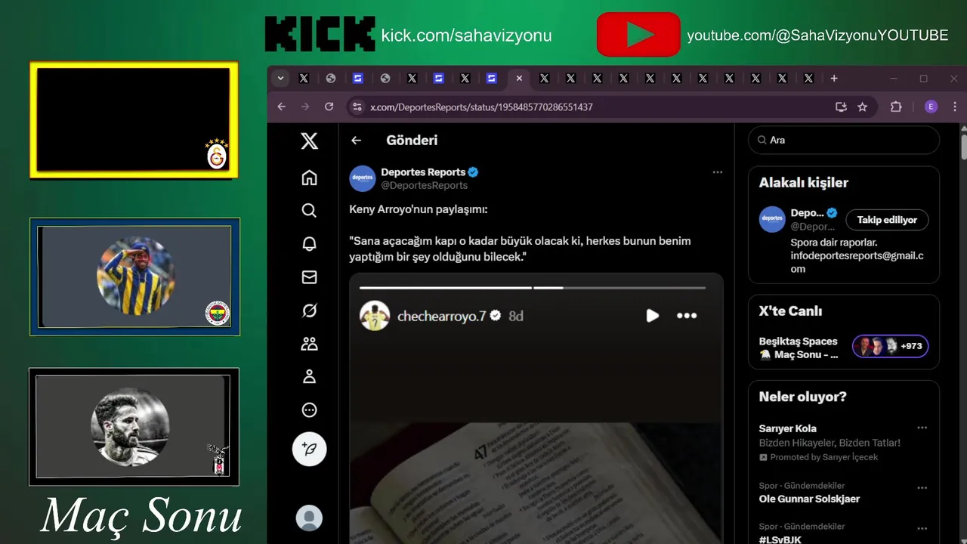Click Fenerbahçe player circle overlay
Image resolution: width=967 pixels, height=544 pixels.
136,276
